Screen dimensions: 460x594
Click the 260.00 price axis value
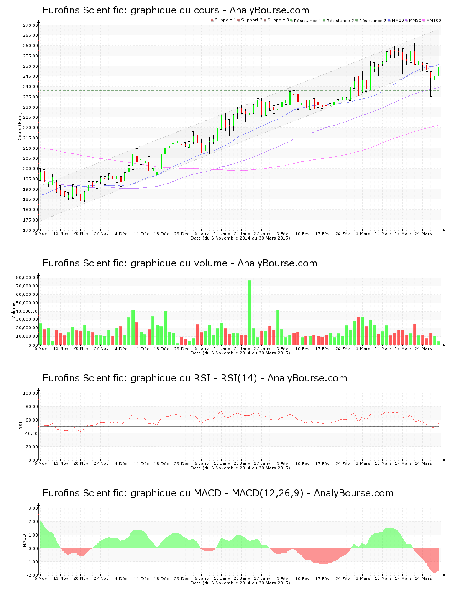(x=30, y=46)
